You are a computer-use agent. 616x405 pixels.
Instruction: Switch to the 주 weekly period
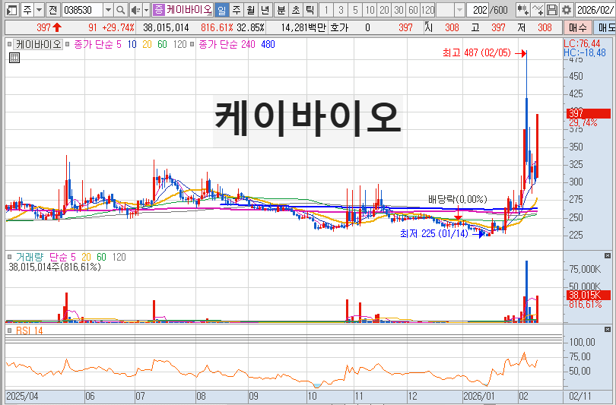(236, 10)
